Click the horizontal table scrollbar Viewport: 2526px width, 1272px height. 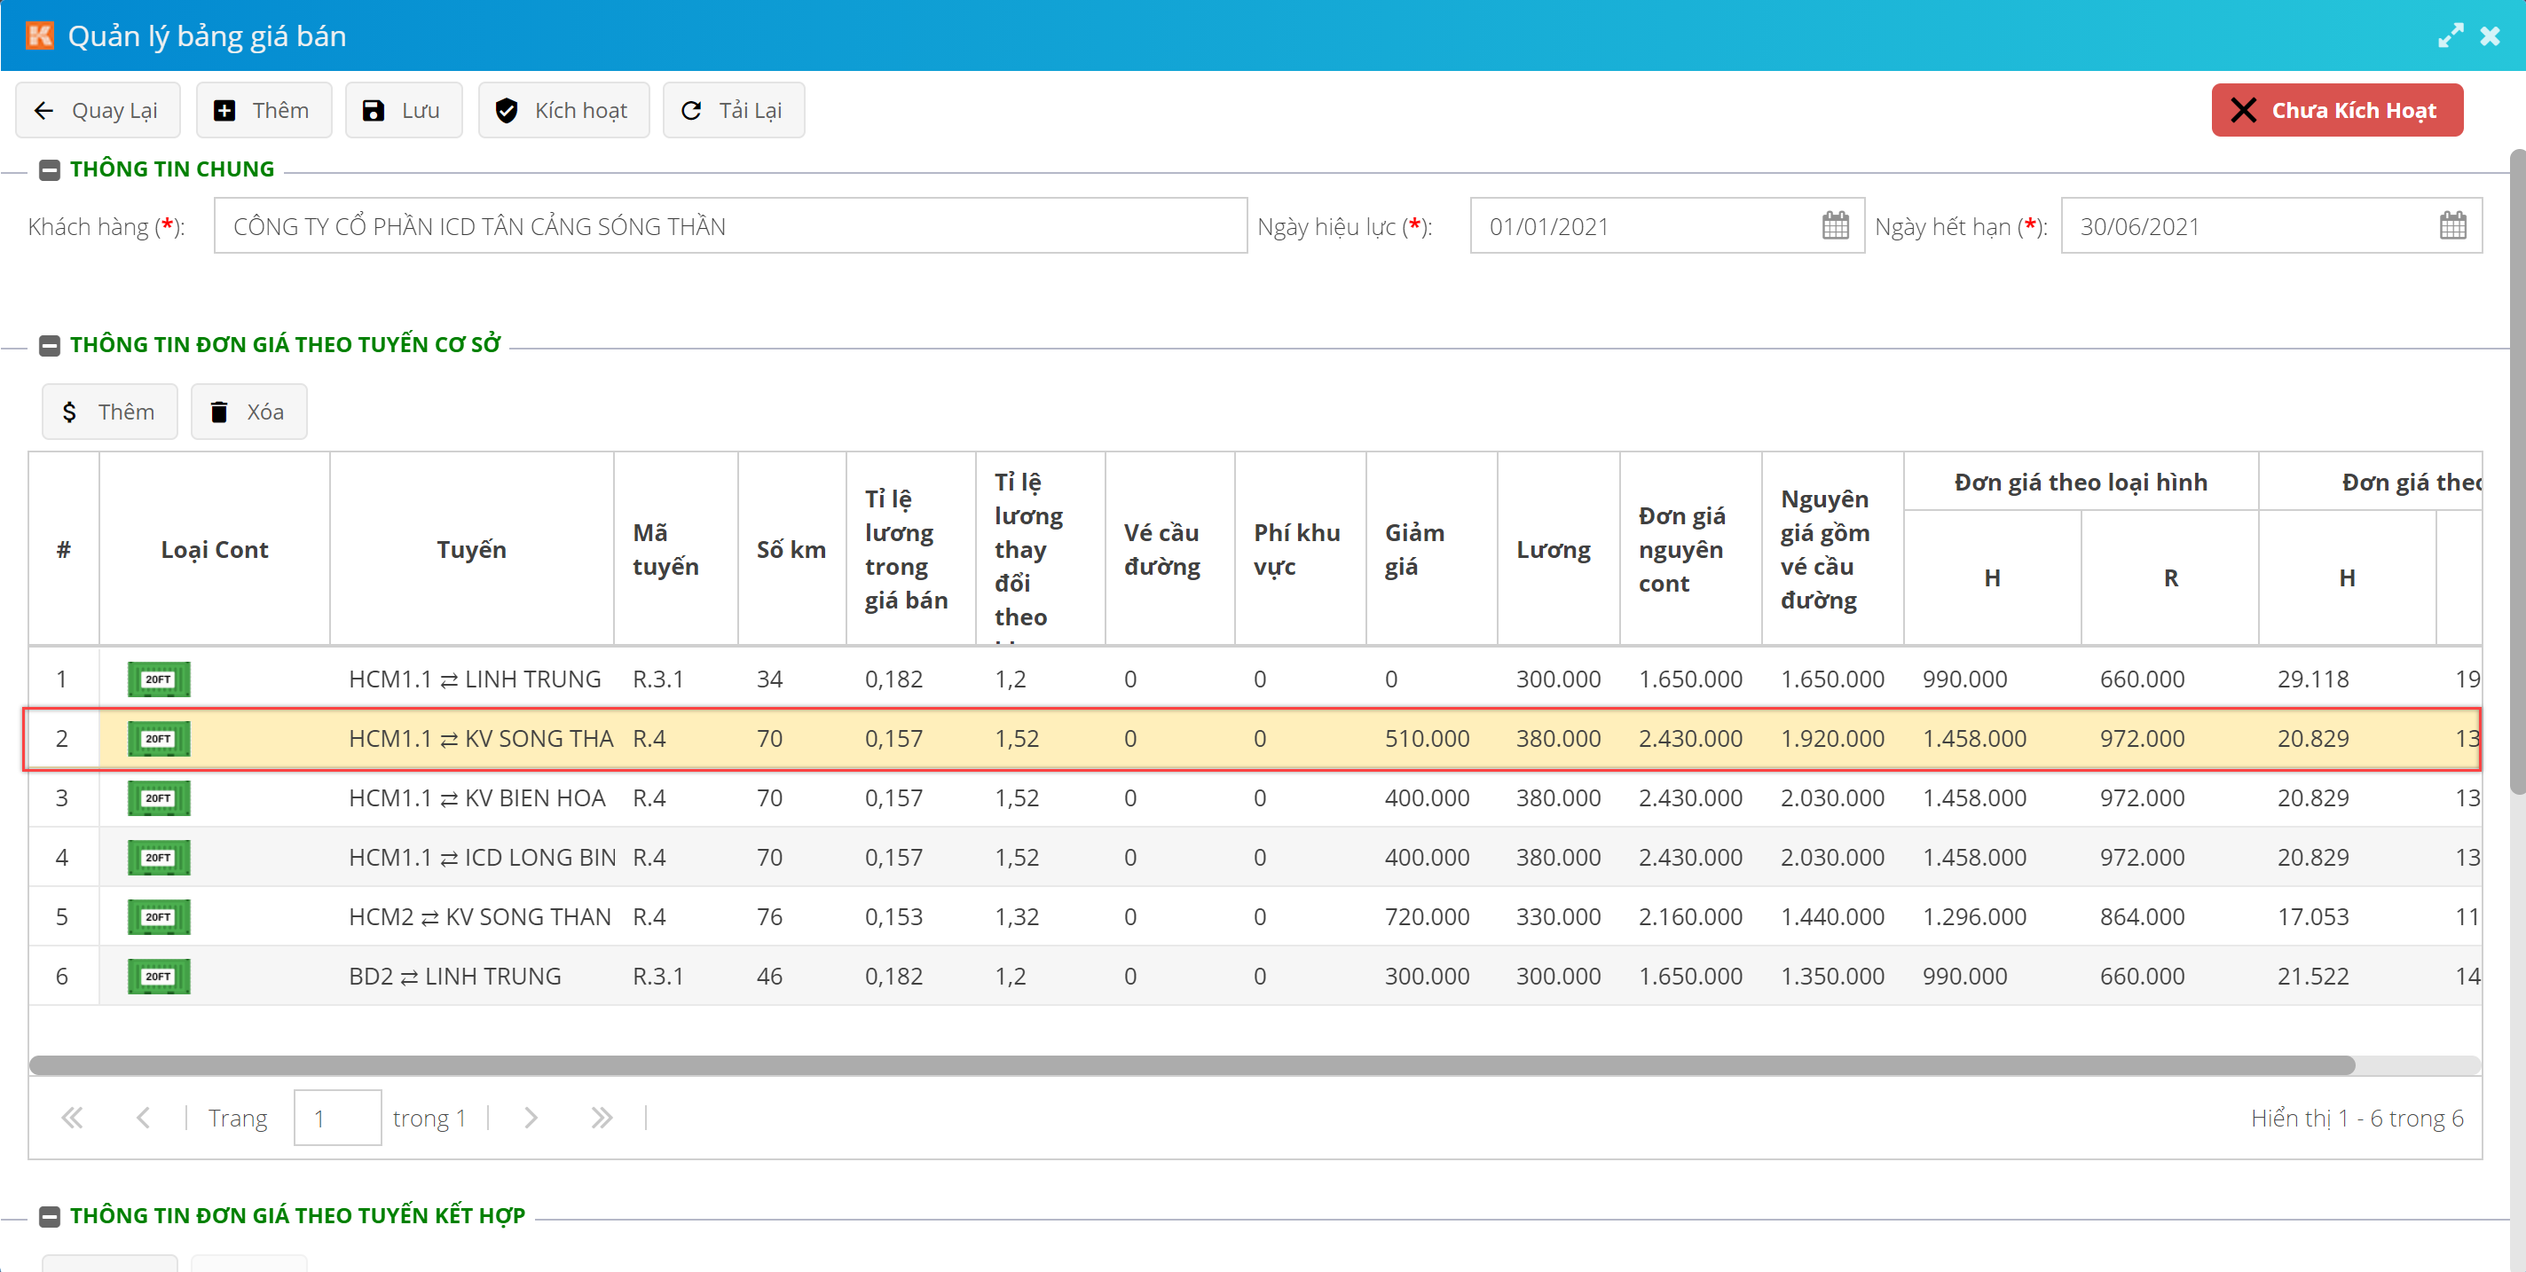coord(1192,1065)
